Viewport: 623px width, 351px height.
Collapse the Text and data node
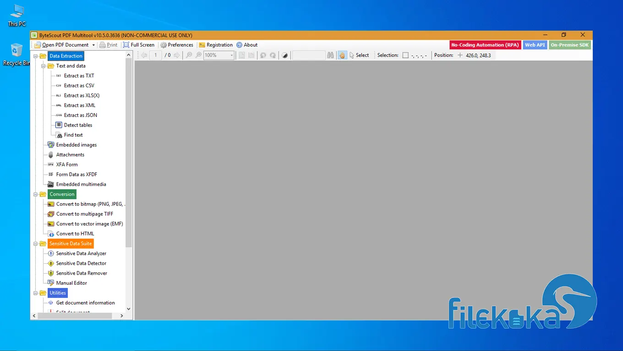coord(44,66)
